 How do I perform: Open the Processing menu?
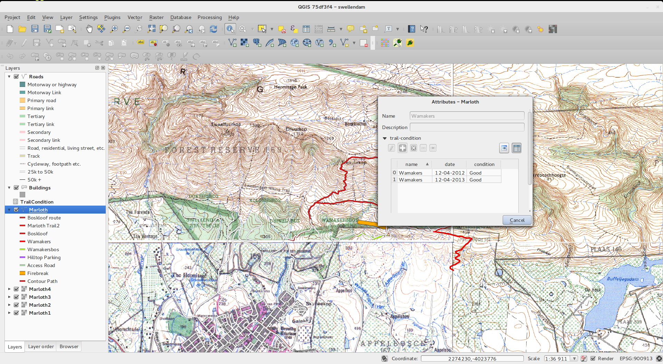click(x=209, y=17)
